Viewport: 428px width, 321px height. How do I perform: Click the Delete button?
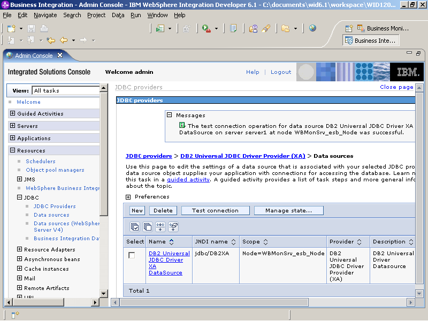[x=163, y=210]
